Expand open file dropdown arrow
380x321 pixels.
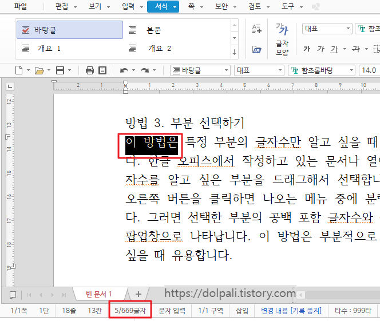(x=49, y=70)
